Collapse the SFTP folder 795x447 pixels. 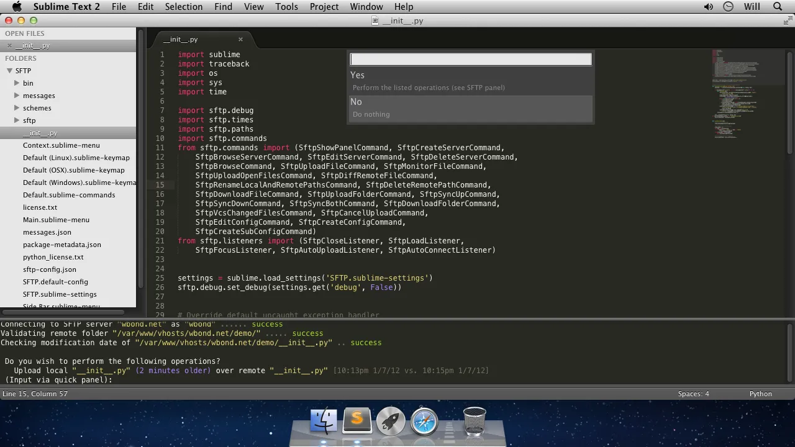coord(9,71)
